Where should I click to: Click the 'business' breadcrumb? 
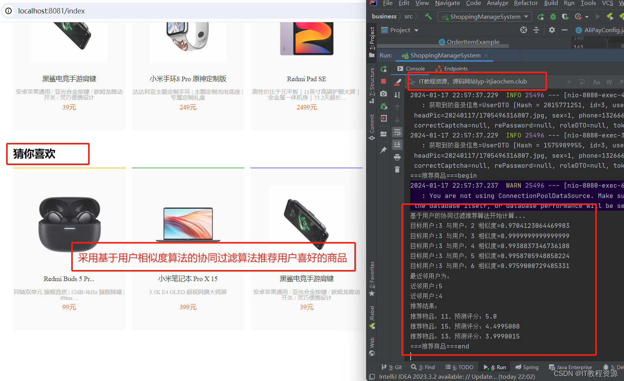384,16
